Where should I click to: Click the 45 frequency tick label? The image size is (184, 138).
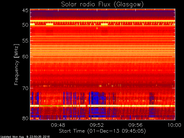tap(25, 10)
